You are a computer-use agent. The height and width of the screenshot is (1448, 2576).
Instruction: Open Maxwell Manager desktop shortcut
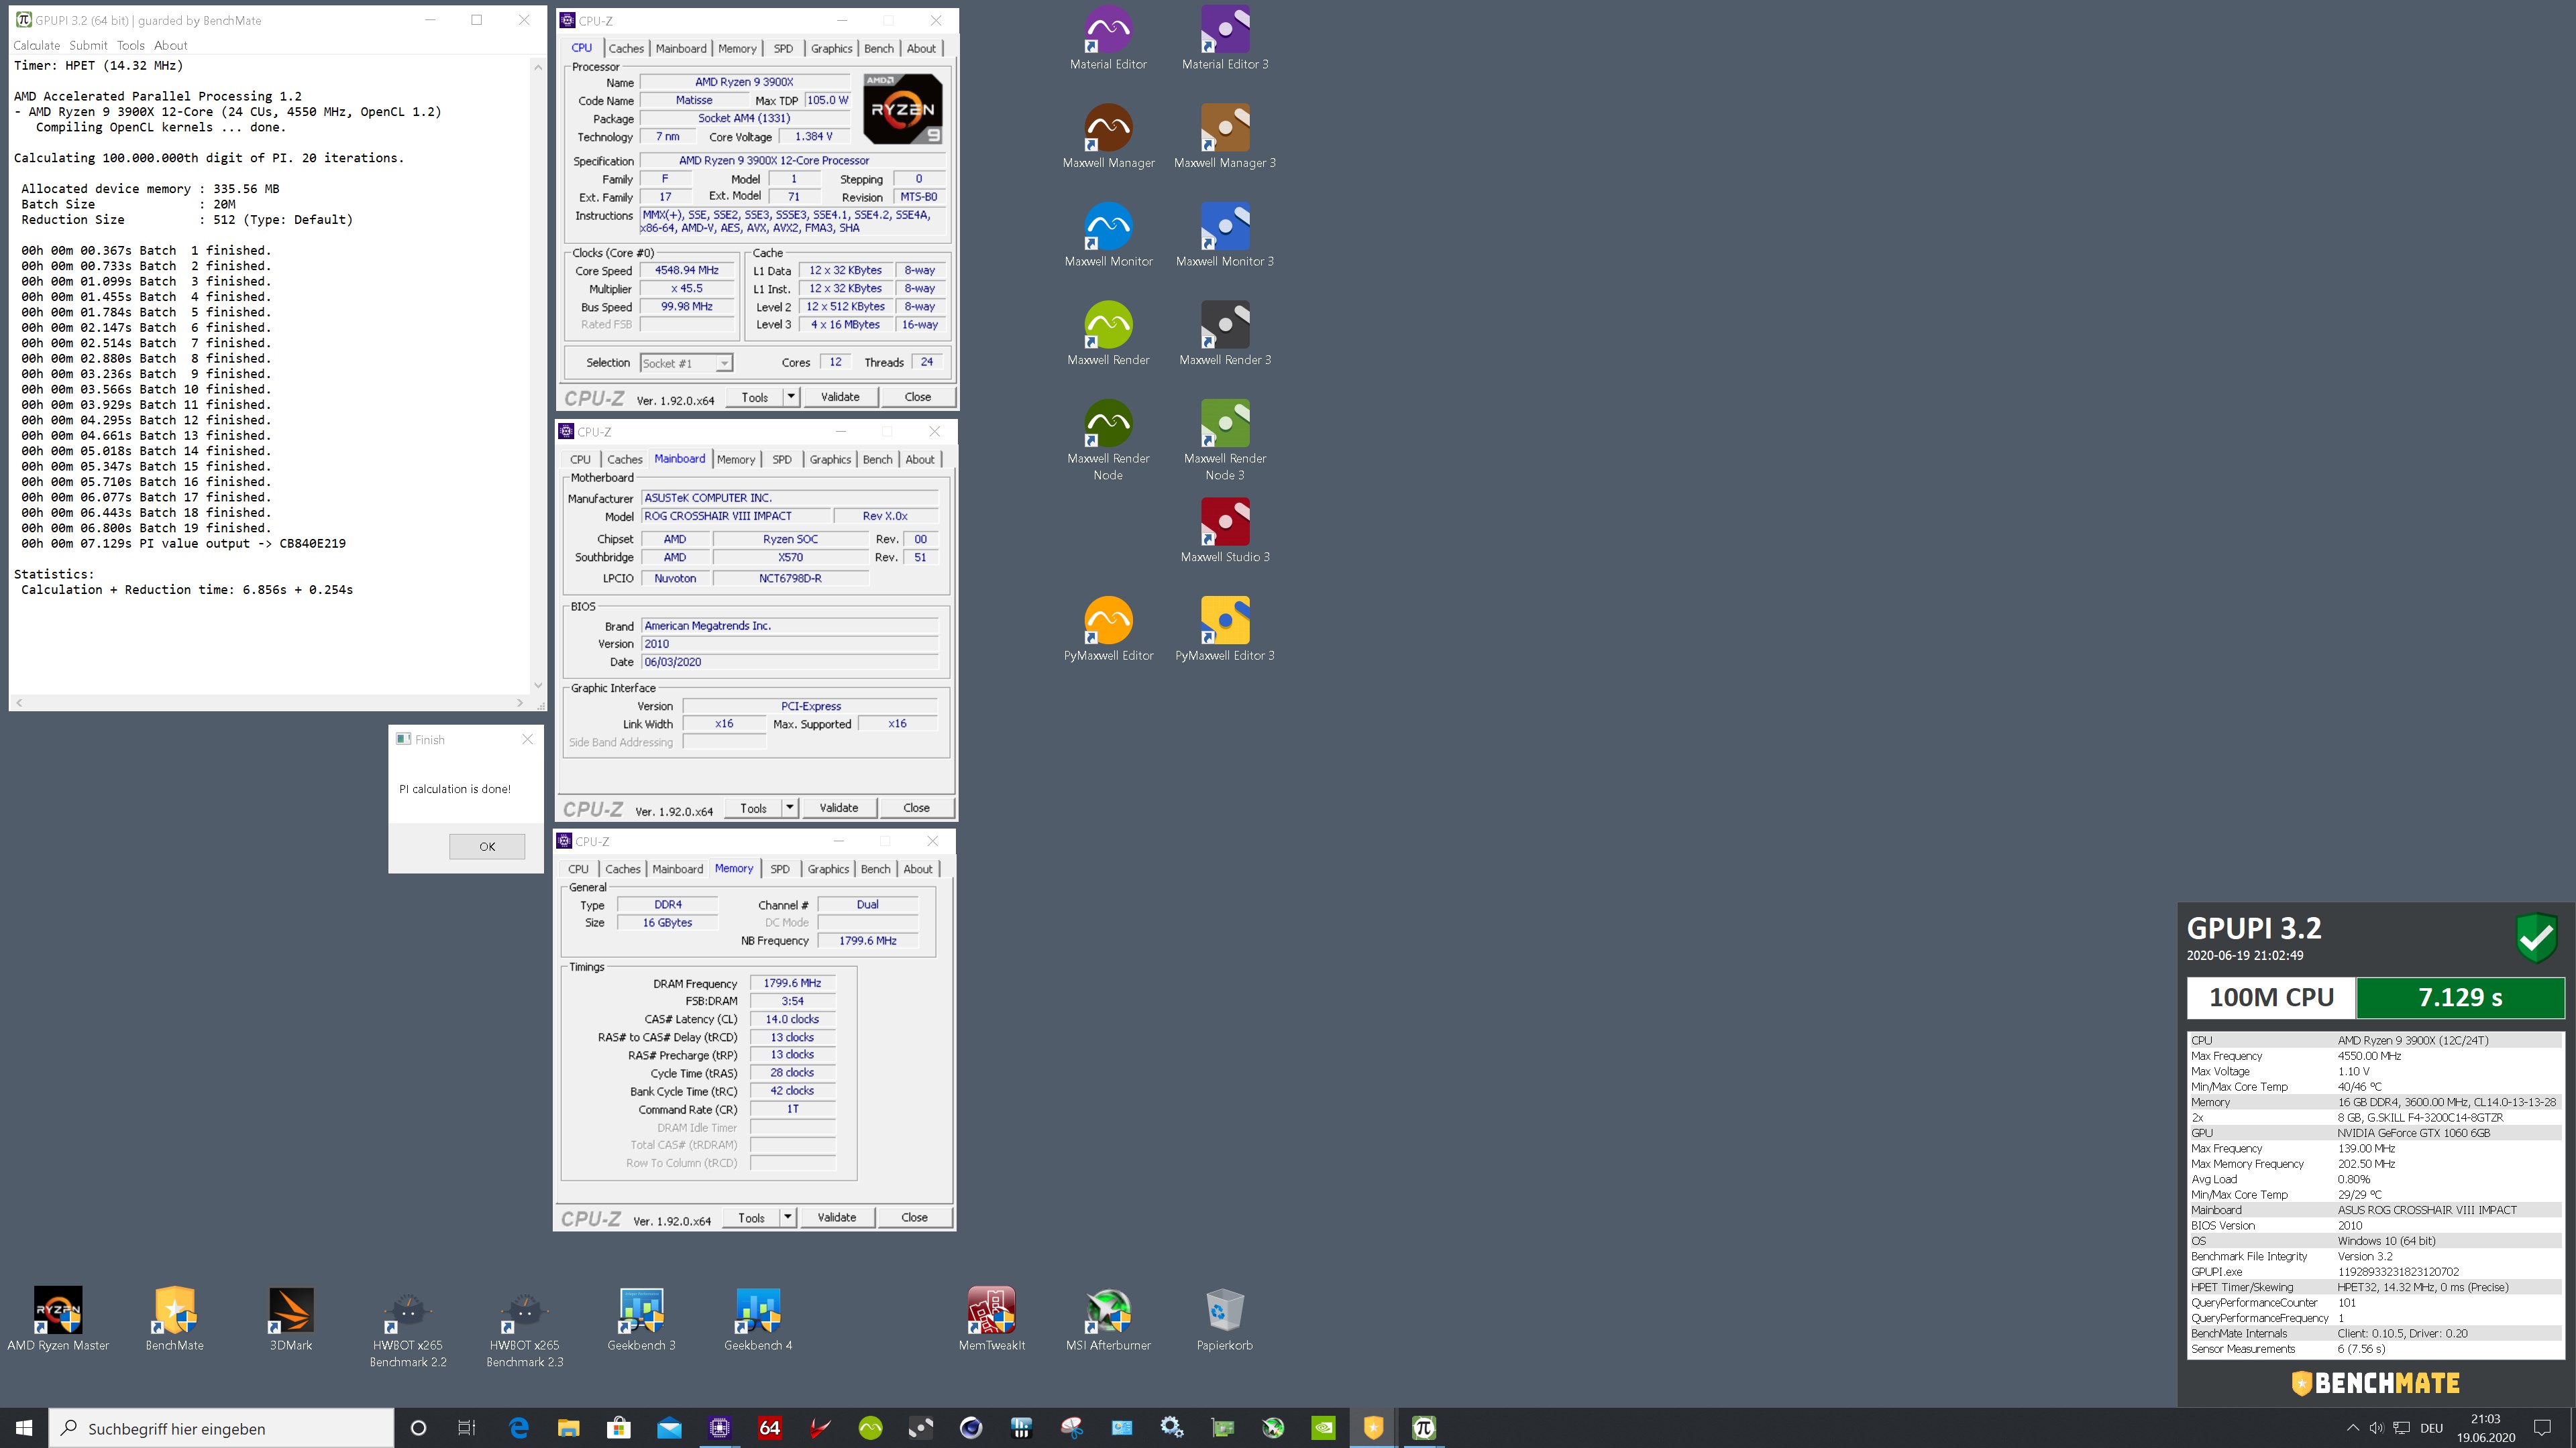[x=1108, y=137]
